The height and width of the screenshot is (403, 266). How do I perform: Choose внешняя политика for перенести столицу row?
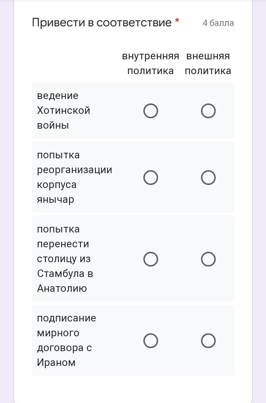coord(208,259)
